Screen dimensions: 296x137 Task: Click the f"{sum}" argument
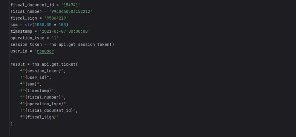pos(31,83)
